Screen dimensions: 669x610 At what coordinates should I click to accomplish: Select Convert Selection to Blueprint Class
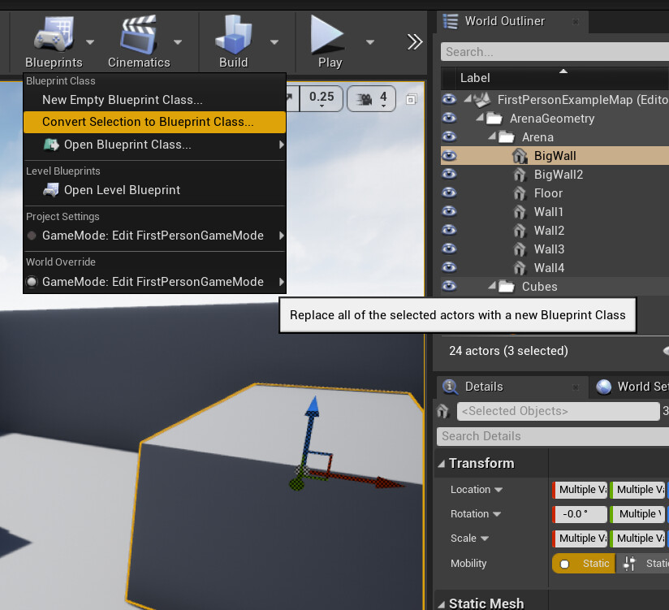pyautogui.click(x=148, y=122)
